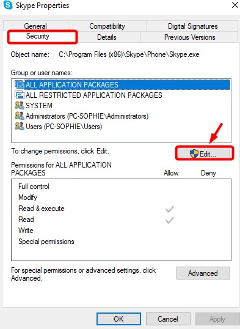Image resolution: width=240 pixels, height=329 pixels.
Task: Select Full control permission row
Action: [121, 187]
